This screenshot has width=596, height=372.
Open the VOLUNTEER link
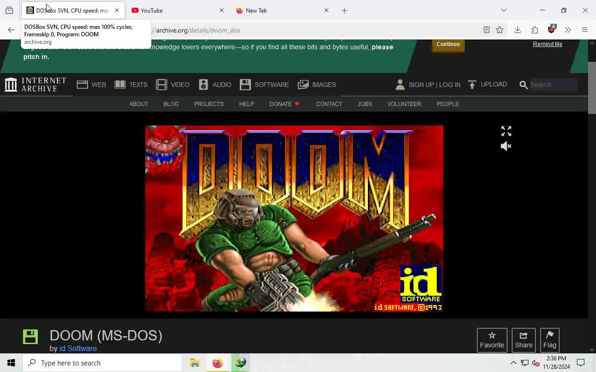point(404,104)
